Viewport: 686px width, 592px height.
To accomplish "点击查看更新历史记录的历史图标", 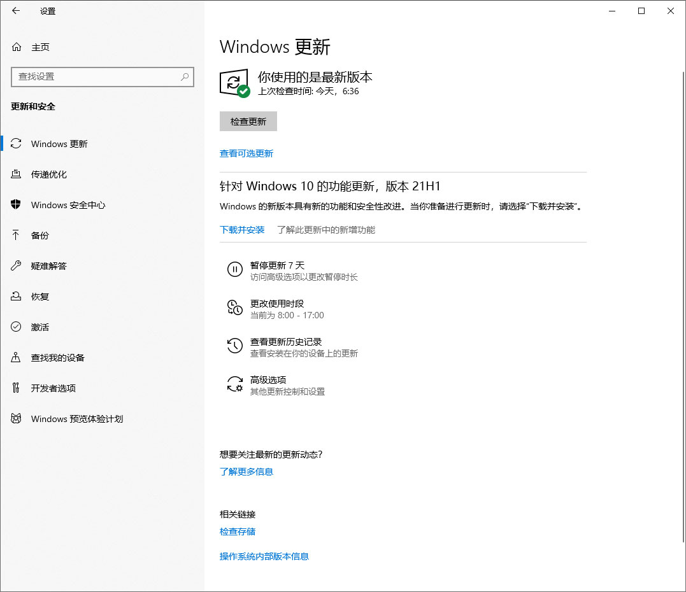I will 235,345.
